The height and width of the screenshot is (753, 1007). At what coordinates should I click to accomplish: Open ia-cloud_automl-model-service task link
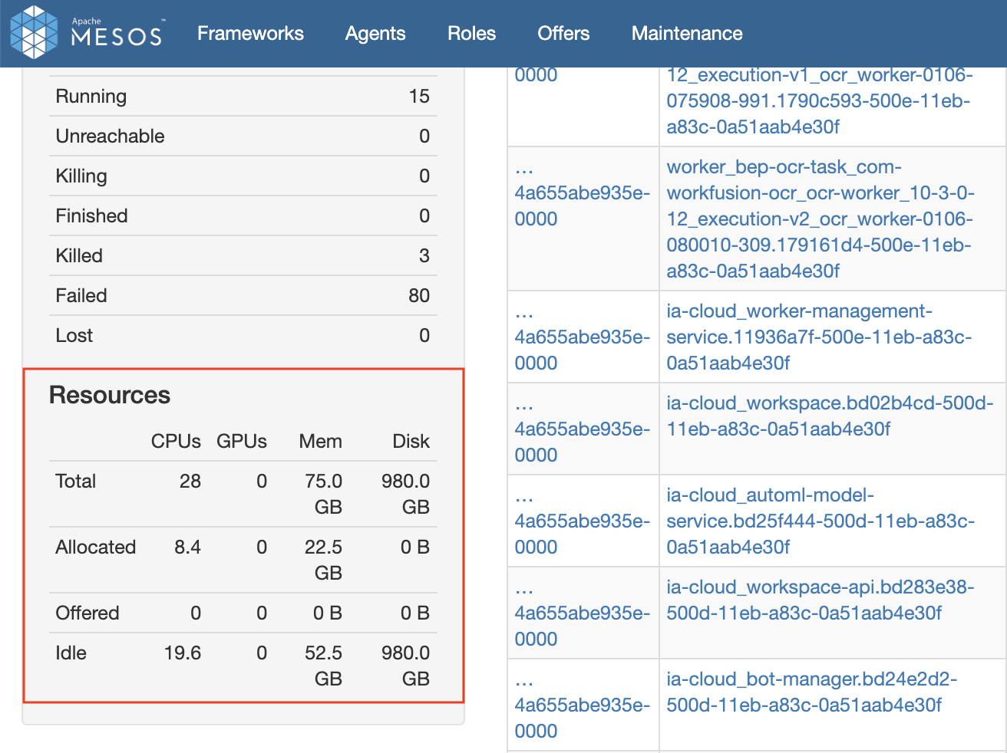pyautogui.click(x=820, y=521)
